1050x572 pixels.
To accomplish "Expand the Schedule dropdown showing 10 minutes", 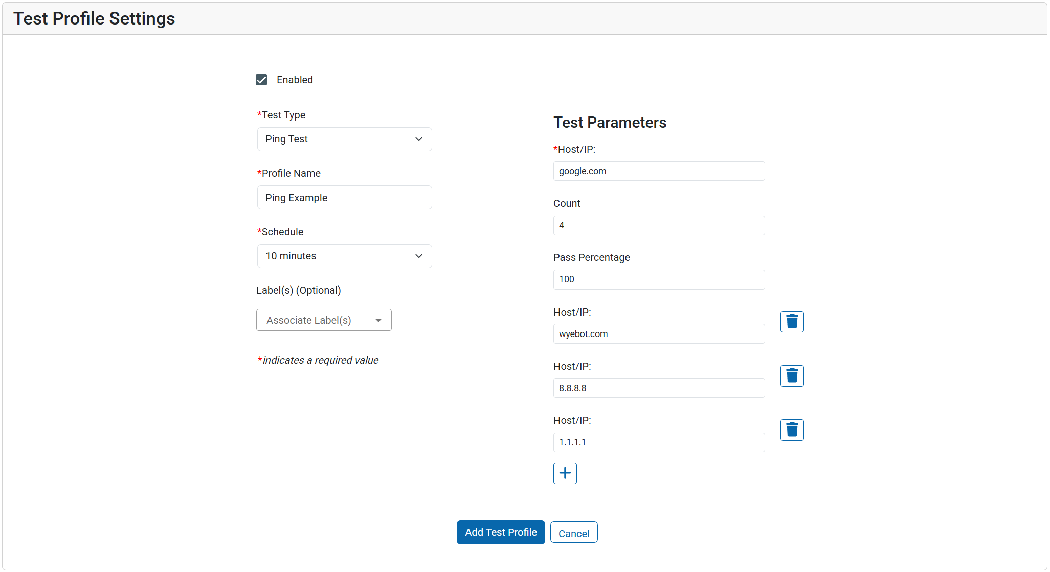I will 344,256.
